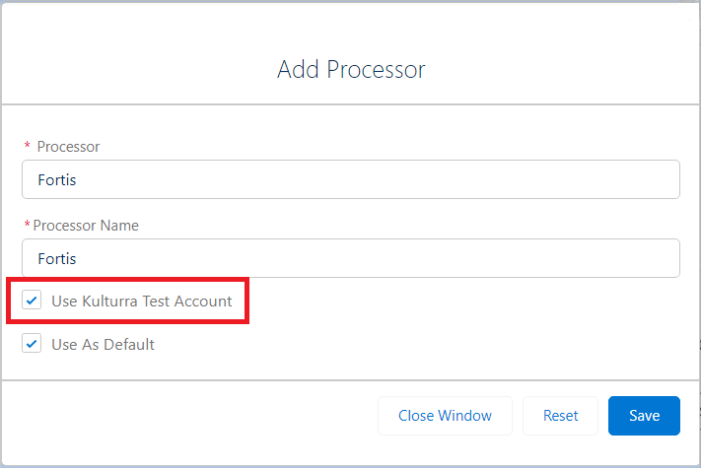
Task: Select the "Processor Name" field label
Action: [x=86, y=226]
